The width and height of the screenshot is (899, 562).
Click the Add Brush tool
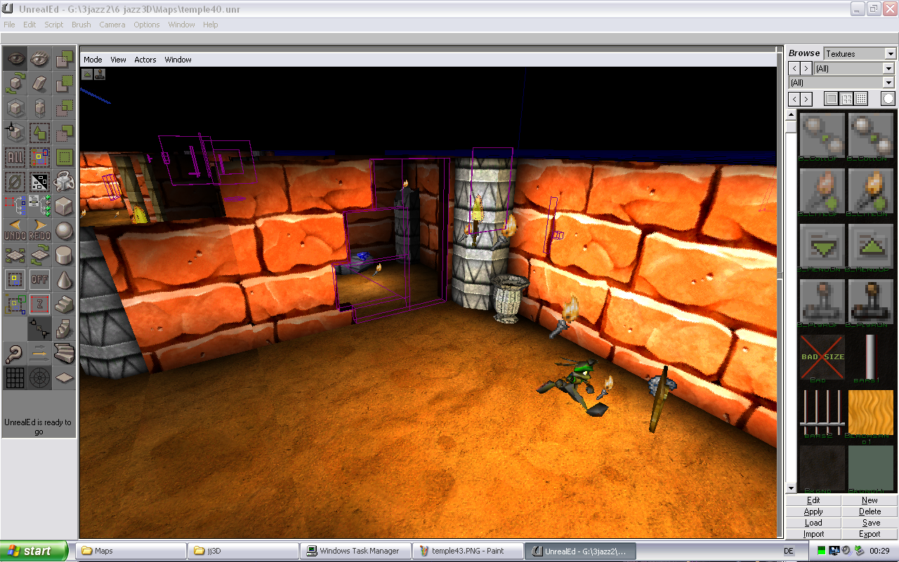pyautogui.click(x=64, y=59)
